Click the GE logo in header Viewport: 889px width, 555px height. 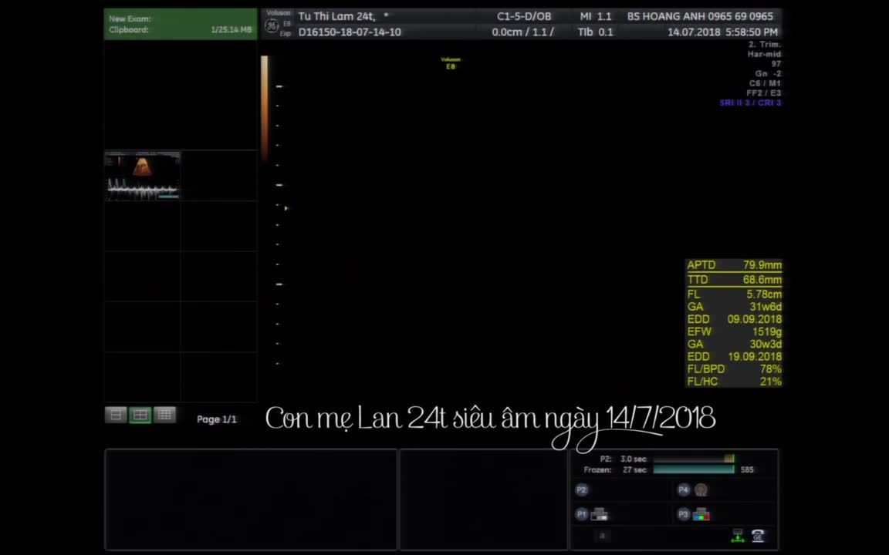point(272,25)
